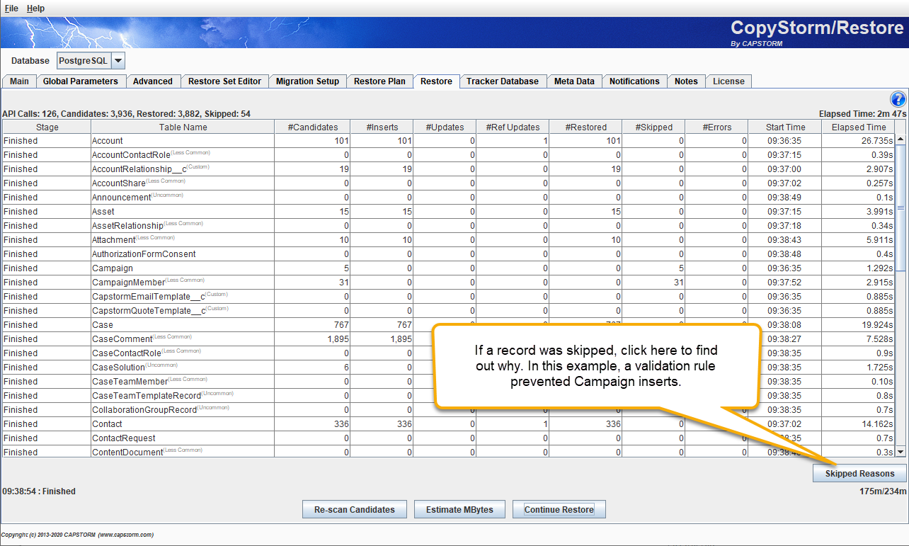Select the AccountContactRole row name

click(131, 155)
